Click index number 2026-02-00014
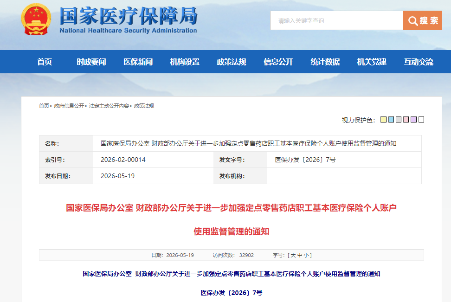This screenshot has width=451, height=302. [x=123, y=160]
